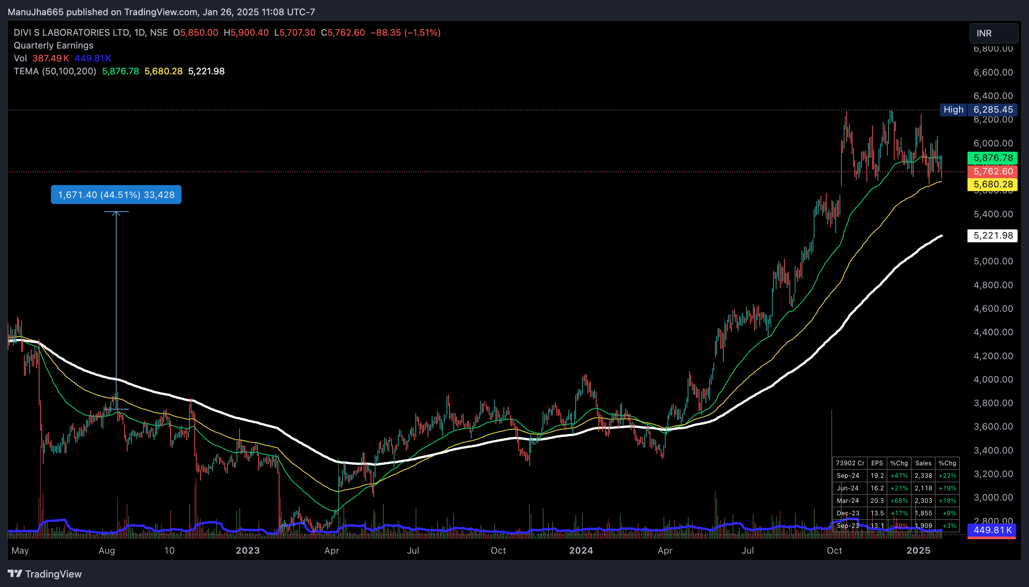Viewport: 1029px width, 587px height.
Task: Click the INR currency box
Action: [993, 33]
